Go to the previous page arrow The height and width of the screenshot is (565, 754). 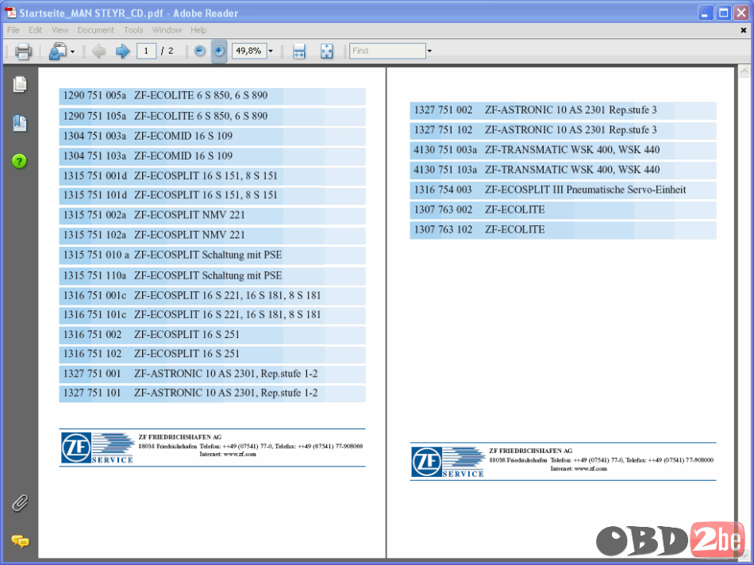click(x=98, y=51)
